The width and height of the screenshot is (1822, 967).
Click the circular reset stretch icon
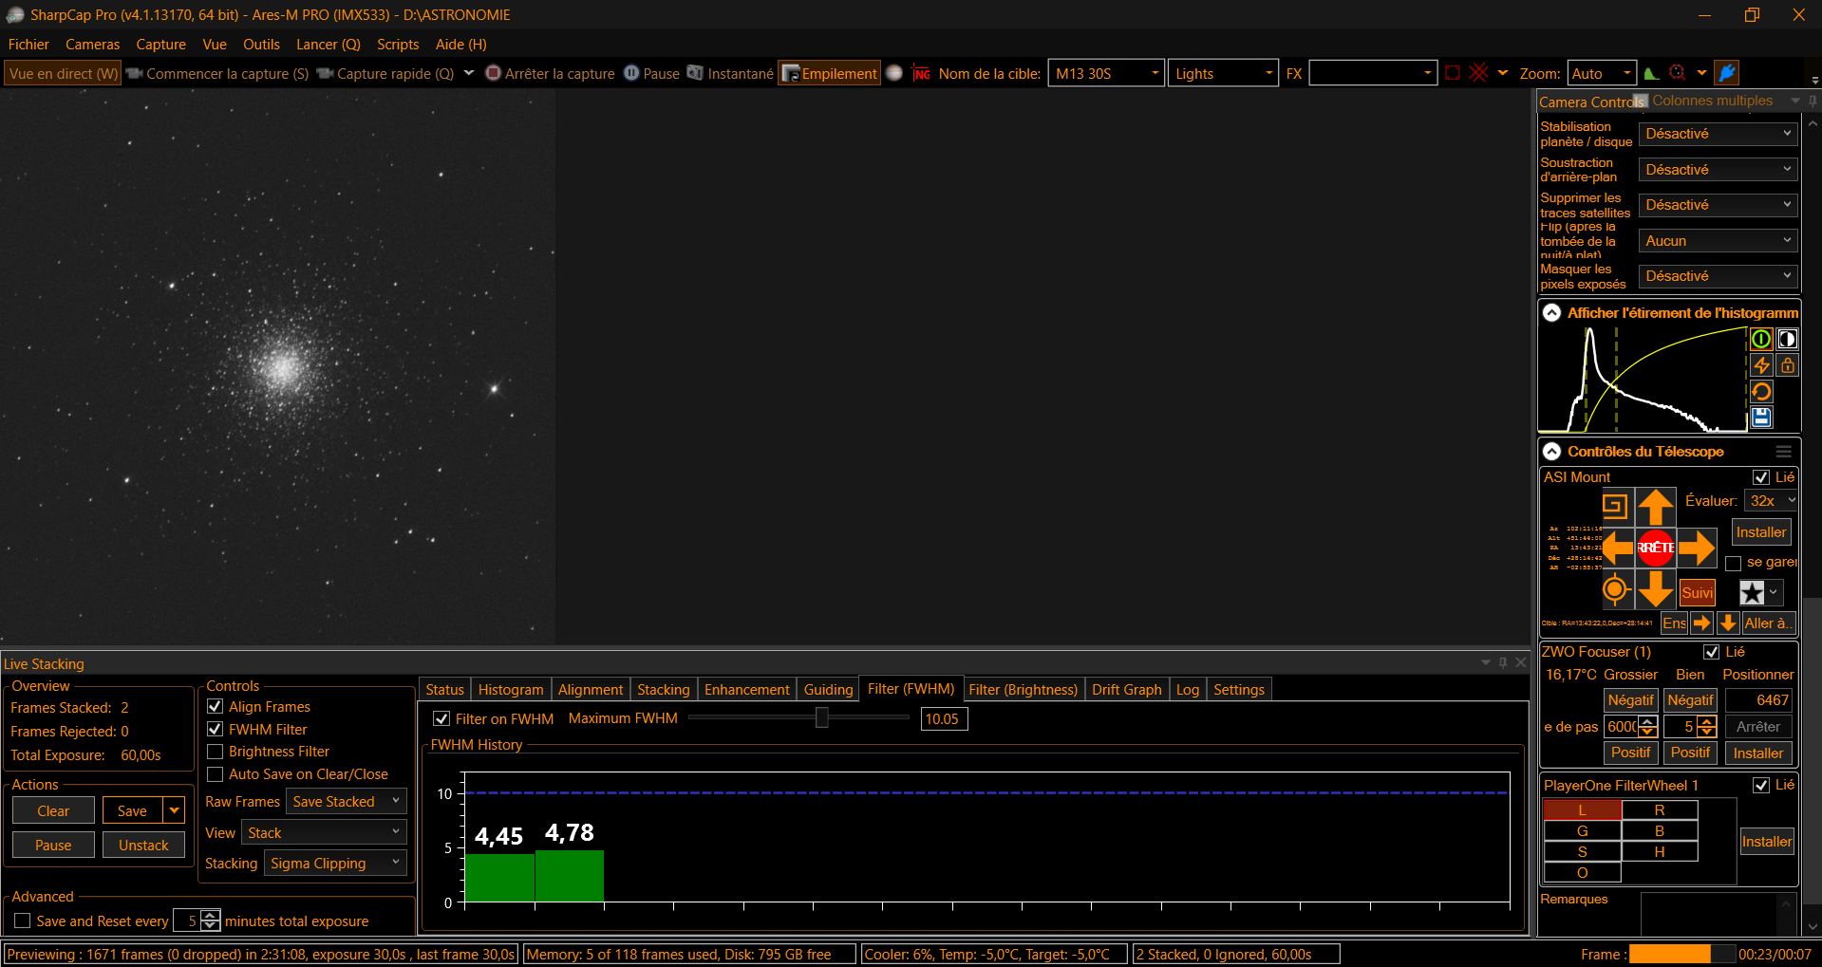pos(1761,392)
